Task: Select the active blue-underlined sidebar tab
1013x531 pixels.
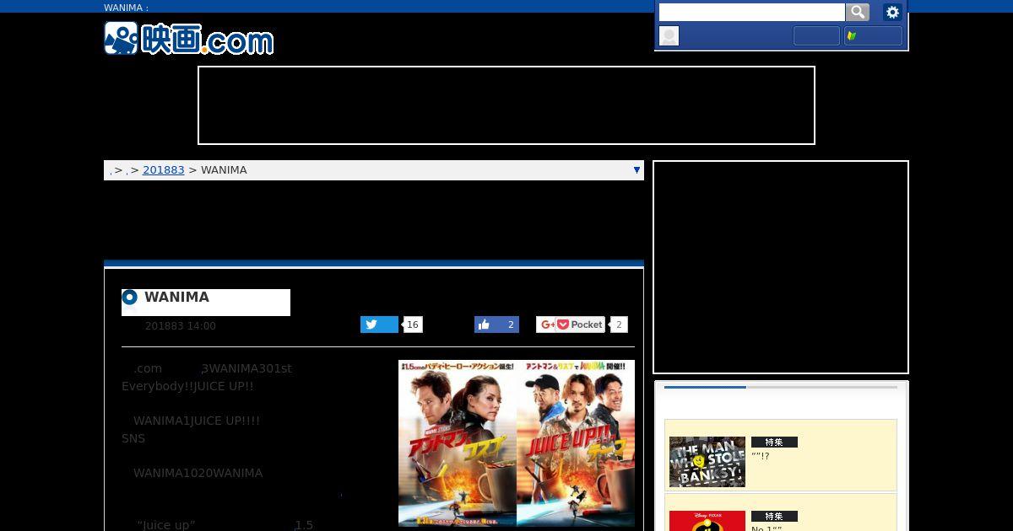Action: pos(705,387)
